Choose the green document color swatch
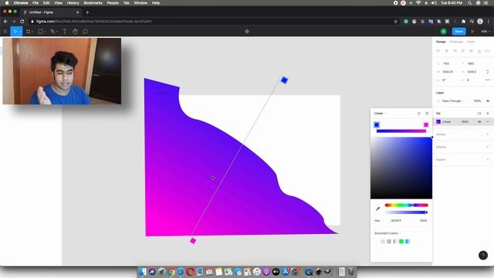Image resolution: width=494 pixels, height=278 pixels. coord(401,242)
